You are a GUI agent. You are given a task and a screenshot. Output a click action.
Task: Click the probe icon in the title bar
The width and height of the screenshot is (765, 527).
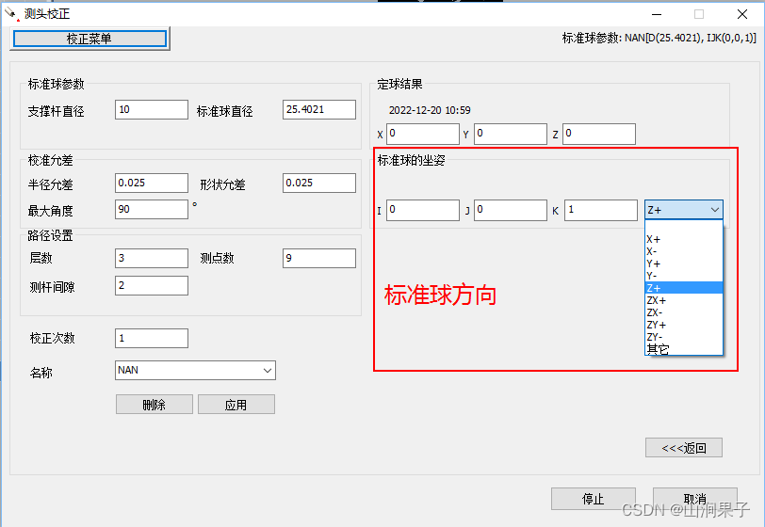pyautogui.click(x=12, y=14)
